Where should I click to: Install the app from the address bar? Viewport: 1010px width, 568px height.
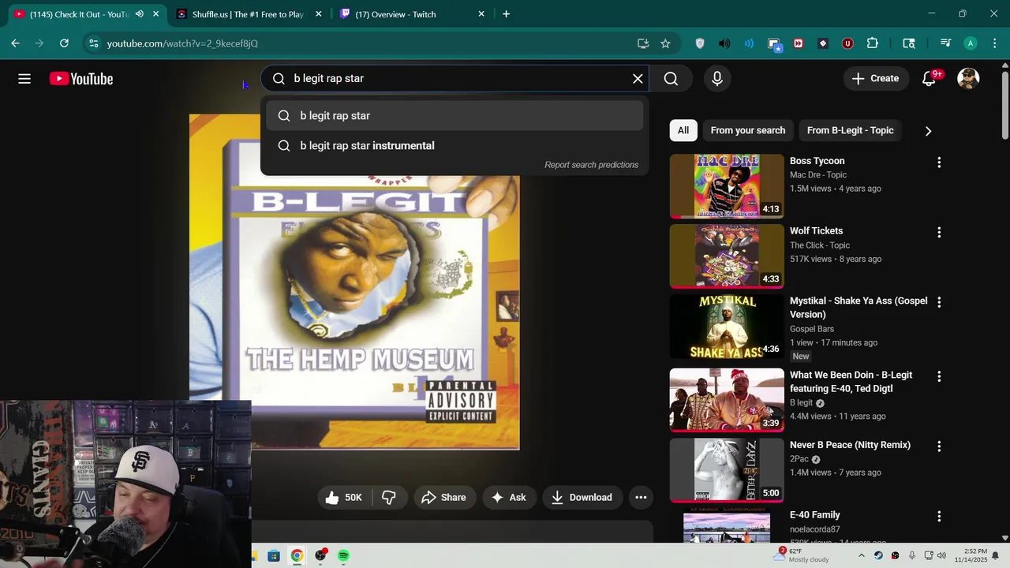pyautogui.click(x=643, y=43)
